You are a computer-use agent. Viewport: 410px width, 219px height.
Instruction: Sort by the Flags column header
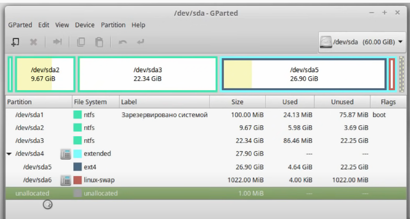pyautogui.click(x=388, y=102)
